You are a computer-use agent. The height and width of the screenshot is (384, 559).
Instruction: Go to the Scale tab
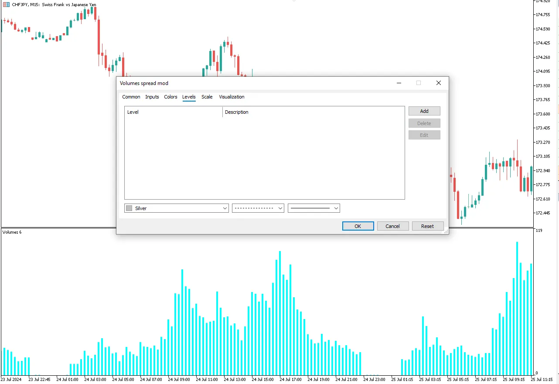tap(207, 97)
